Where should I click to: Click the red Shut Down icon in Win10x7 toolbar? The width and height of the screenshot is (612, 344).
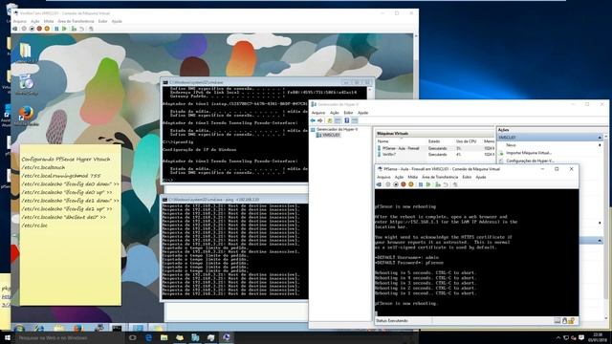pos(39,29)
